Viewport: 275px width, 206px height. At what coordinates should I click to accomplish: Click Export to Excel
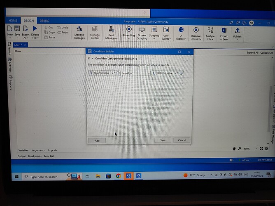click(x=224, y=34)
